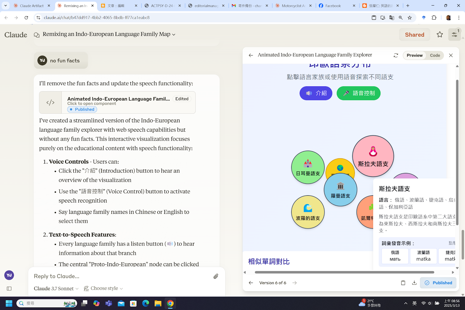Download the artifact
The height and width of the screenshot is (310, 465).
[414, 283]
